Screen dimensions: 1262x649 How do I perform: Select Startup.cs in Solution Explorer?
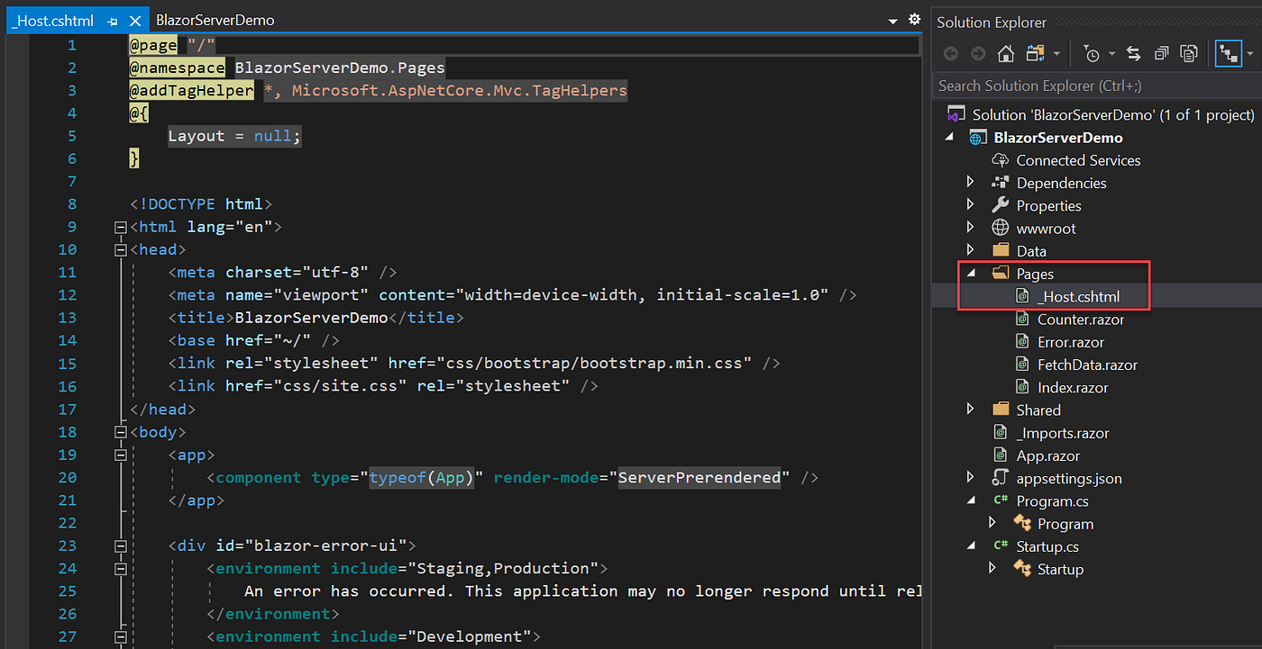coord(1047,545)
